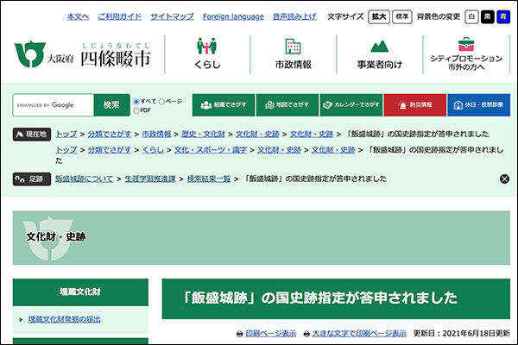Viewport: 518px width, 345px height.
Task: Open the 印刷ページ表示 link
Action: [271, 334]
